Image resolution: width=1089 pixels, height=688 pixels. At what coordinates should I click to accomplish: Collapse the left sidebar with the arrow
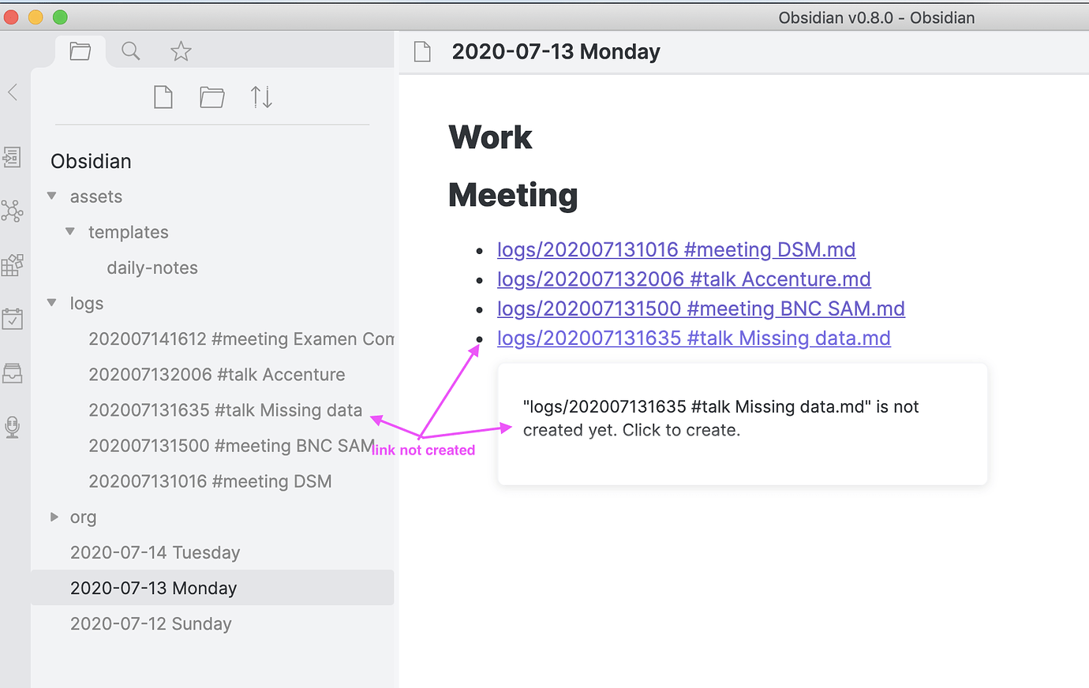pyautogui.click(x=13, y=92)
